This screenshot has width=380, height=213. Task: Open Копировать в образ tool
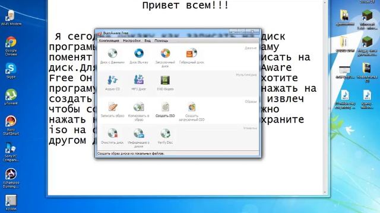[x=138, y=111]
